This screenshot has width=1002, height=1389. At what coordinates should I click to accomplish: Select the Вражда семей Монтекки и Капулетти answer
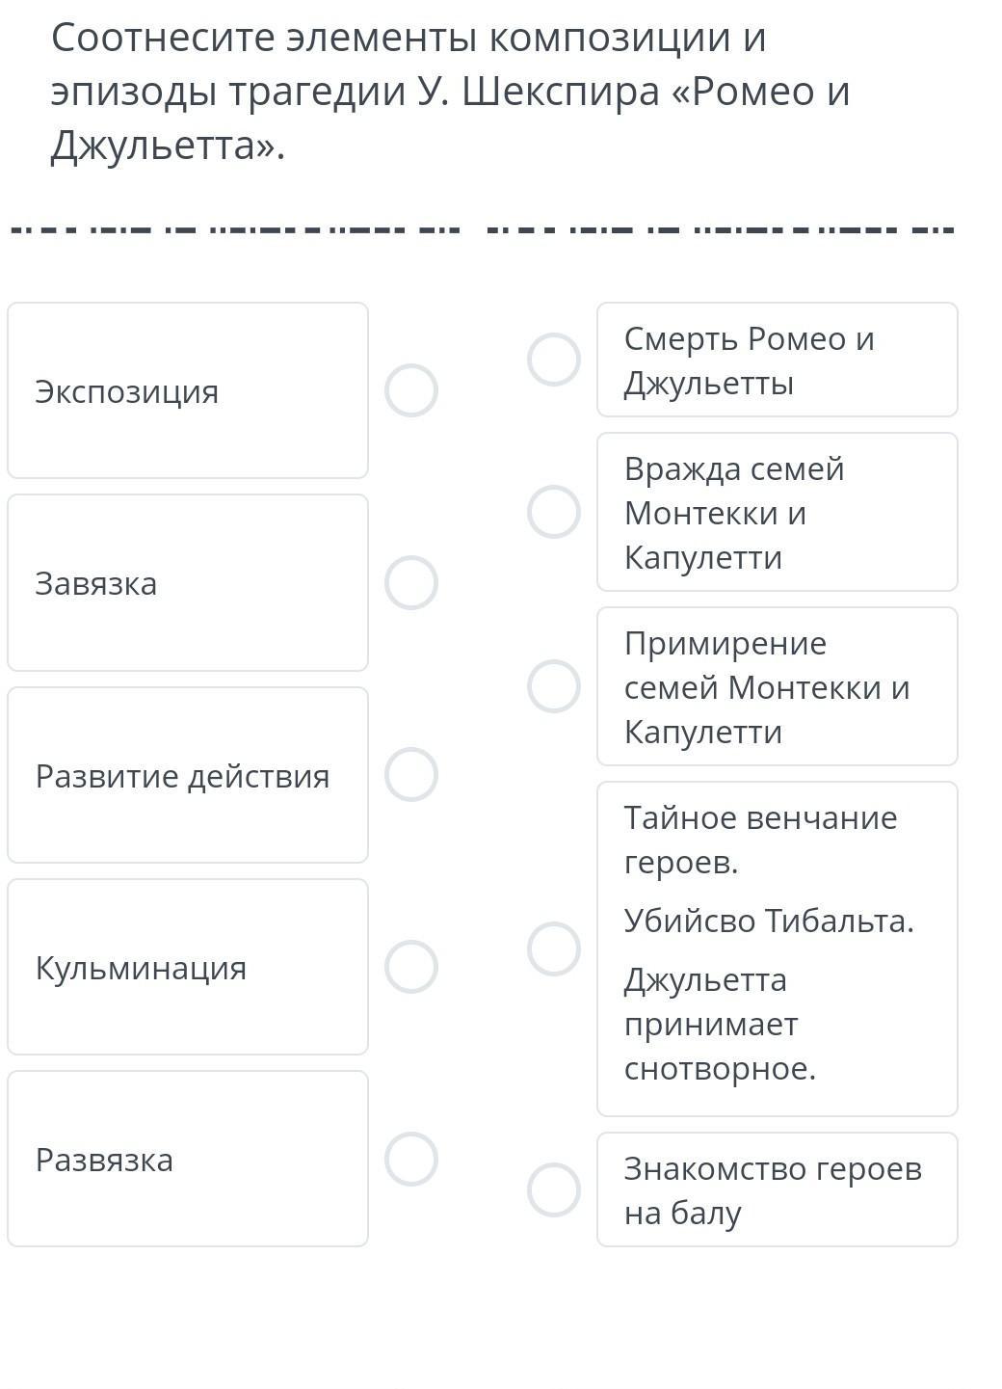pyautogui.click(x=777, y=512)
